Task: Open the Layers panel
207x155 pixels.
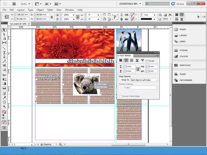Action: coord(183,36)
